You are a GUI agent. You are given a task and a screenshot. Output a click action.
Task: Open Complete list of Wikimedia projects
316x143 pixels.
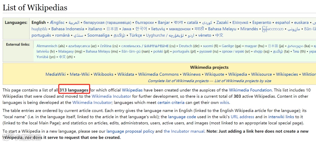pos(178,81)
